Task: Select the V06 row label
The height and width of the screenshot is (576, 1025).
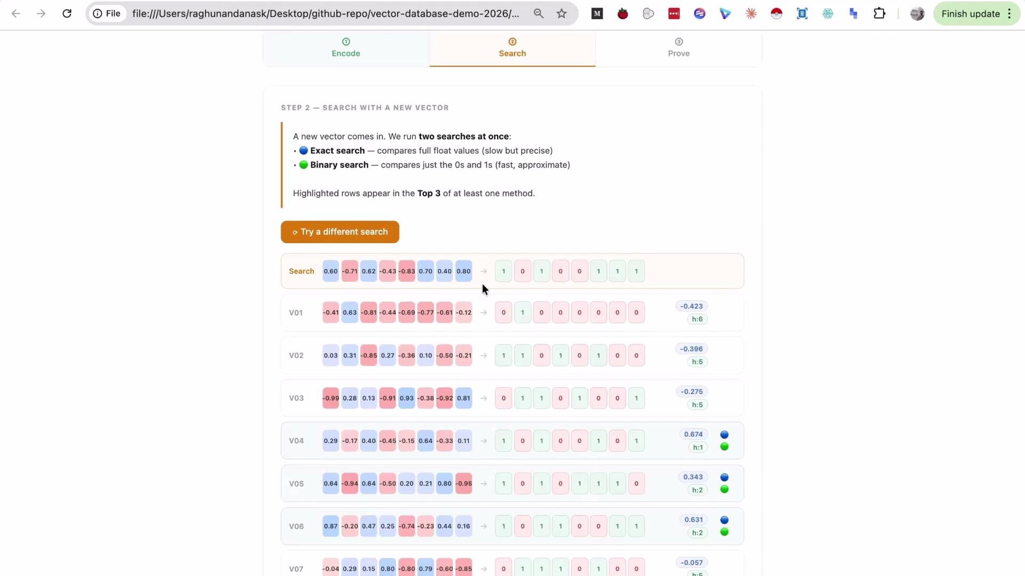Action: 296,526
